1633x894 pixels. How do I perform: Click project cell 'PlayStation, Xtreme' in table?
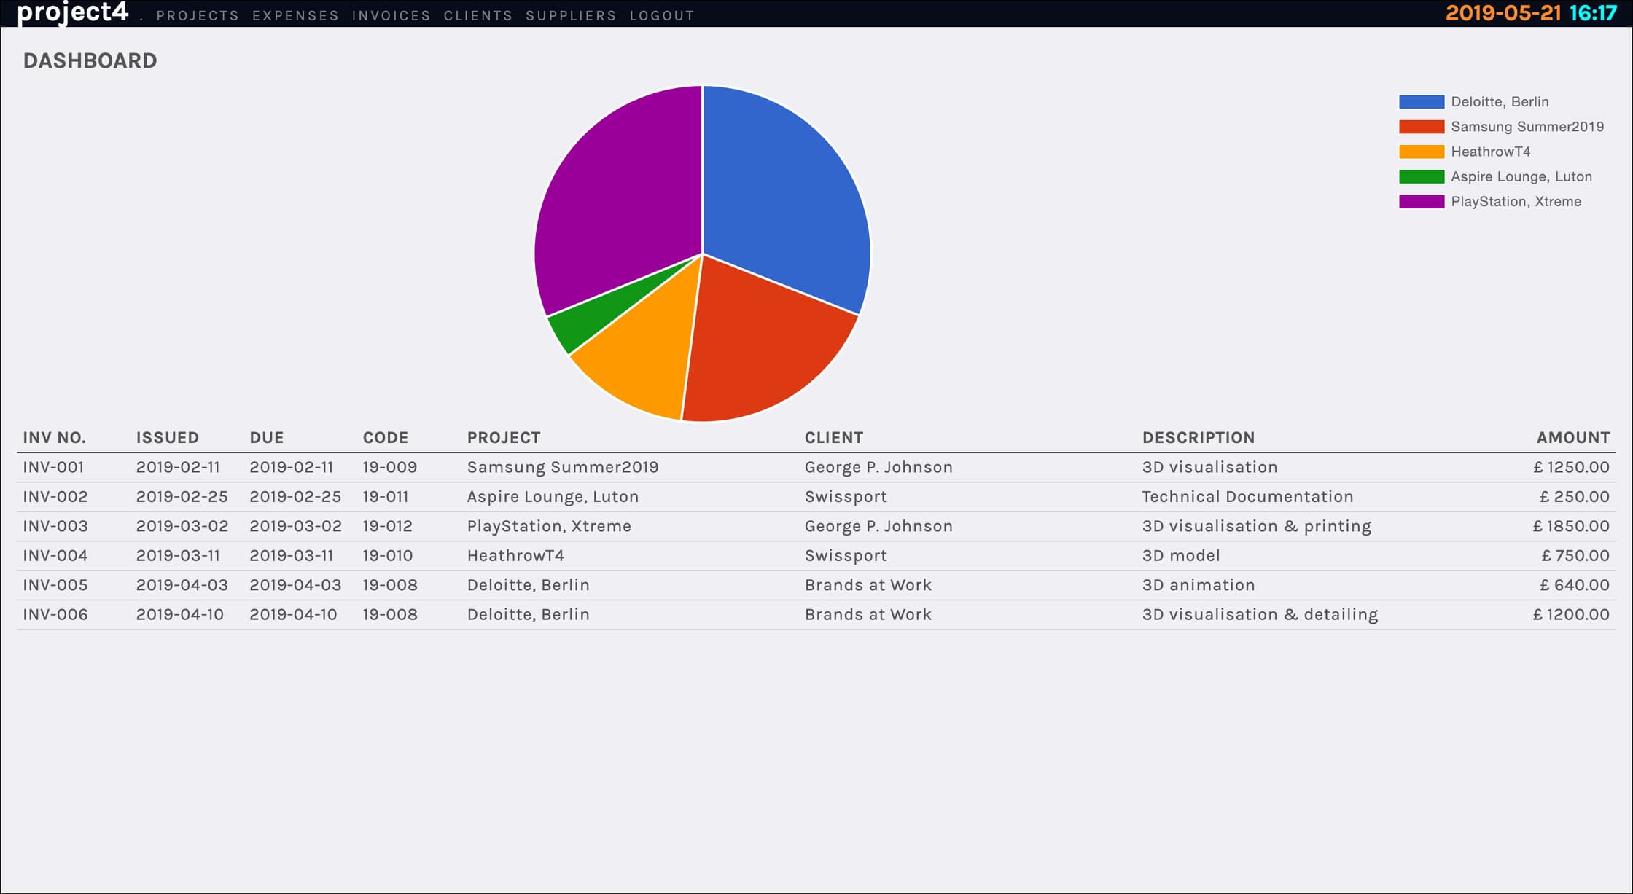coord(549,527)
